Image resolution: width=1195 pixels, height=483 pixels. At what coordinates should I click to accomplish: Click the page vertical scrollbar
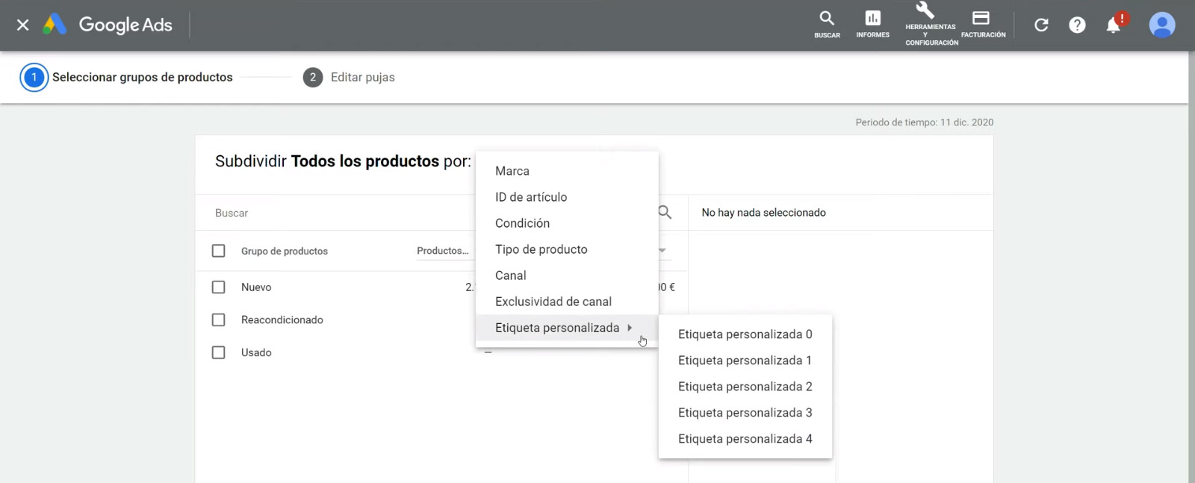click(1191, 267)
